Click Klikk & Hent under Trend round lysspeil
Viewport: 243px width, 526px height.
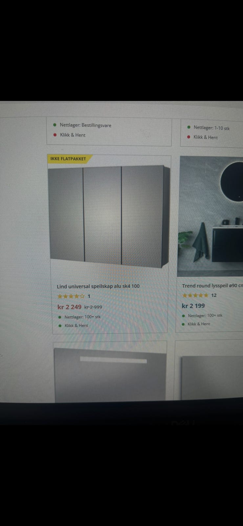[199, 324]
